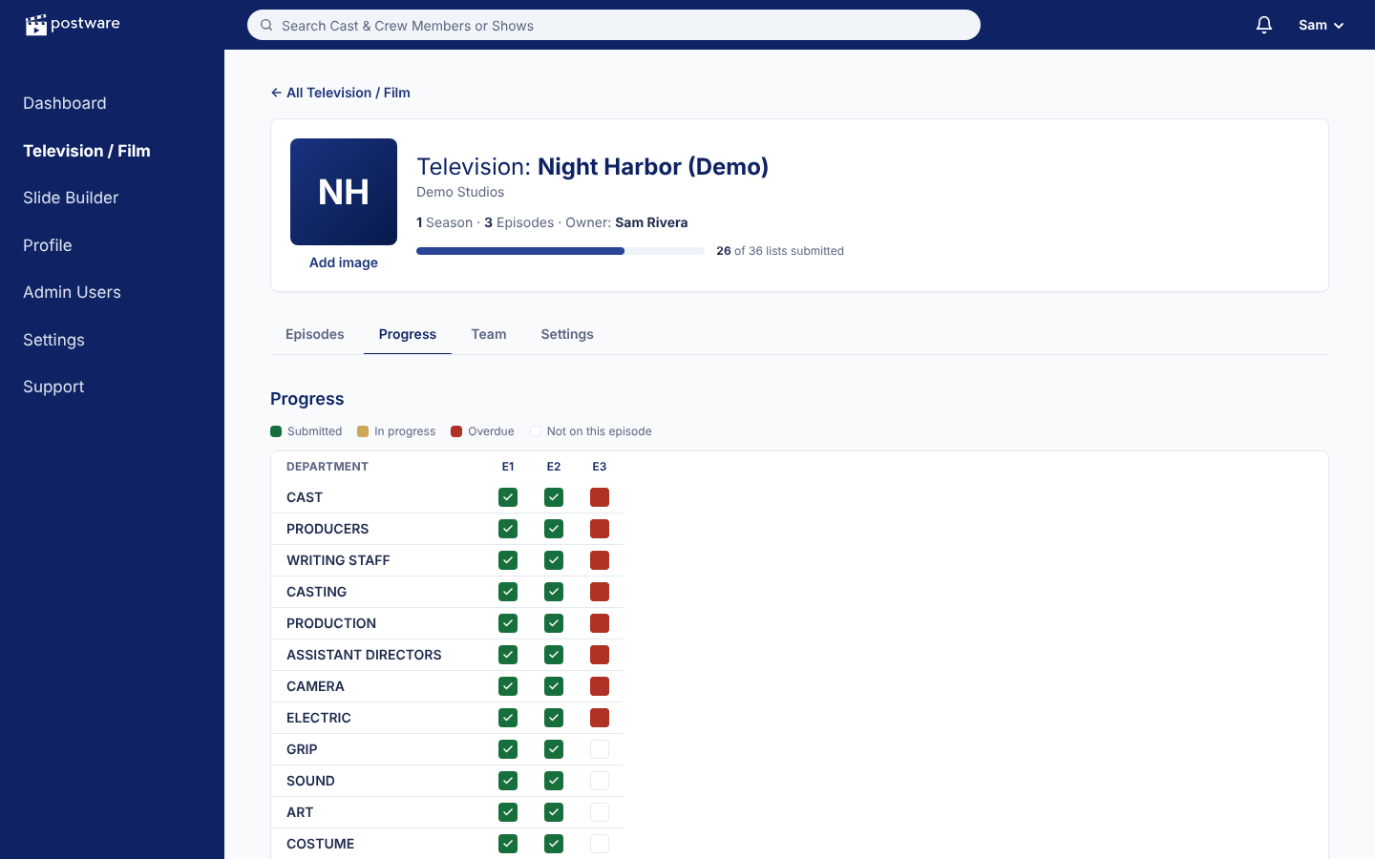This screenshot has width=1375, height=859.
Task: Open Admin Users in the sidebar
Action: (x=72, y=292)
